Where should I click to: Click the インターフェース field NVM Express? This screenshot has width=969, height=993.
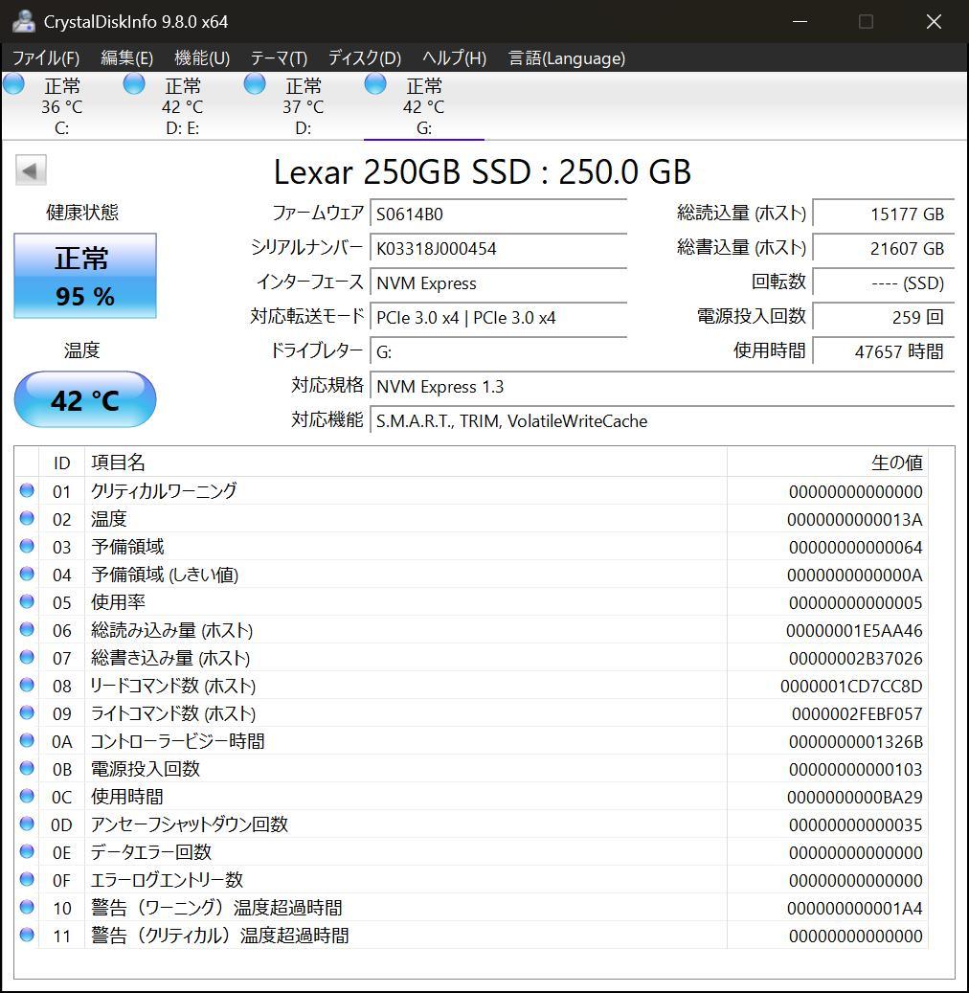(499, 283)
